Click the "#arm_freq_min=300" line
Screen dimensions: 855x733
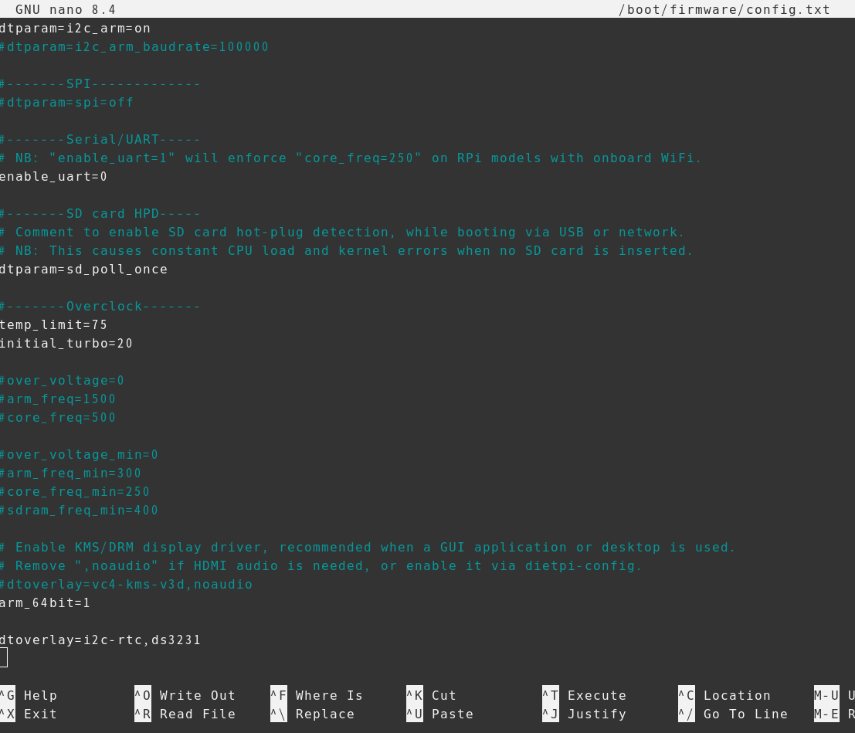coord(71,473)
